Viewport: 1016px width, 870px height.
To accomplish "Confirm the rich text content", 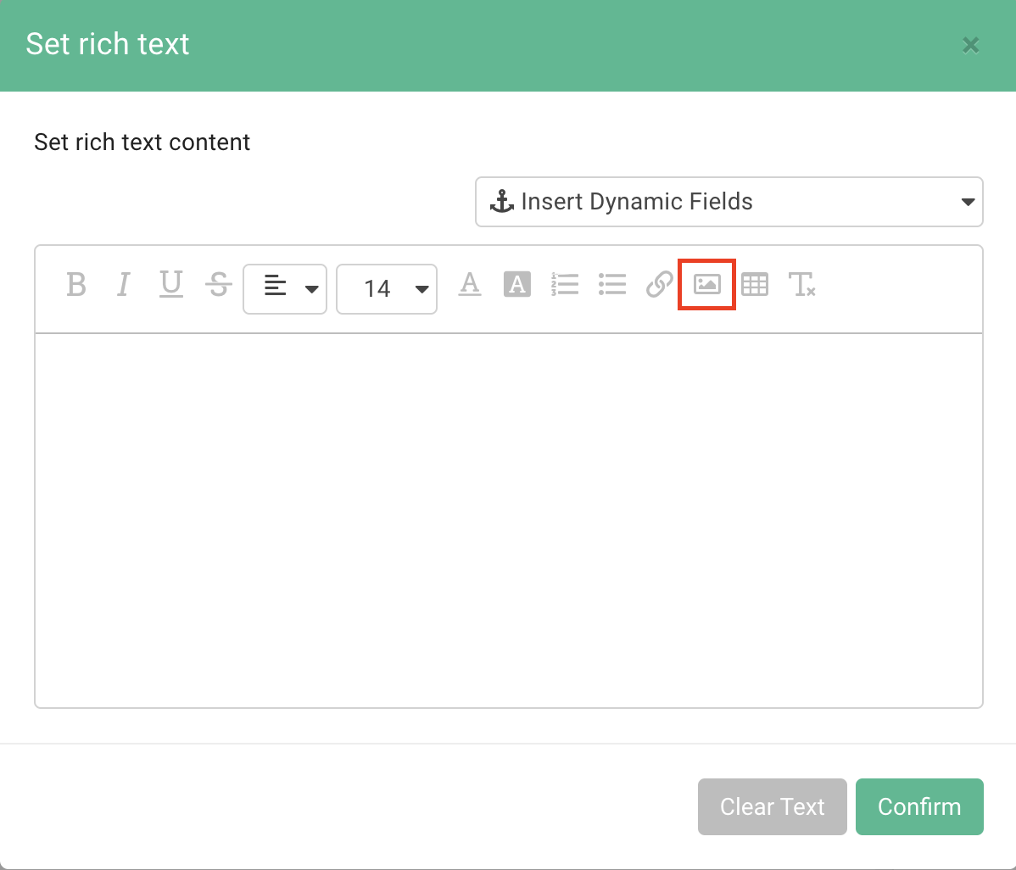I will point(919,806).
